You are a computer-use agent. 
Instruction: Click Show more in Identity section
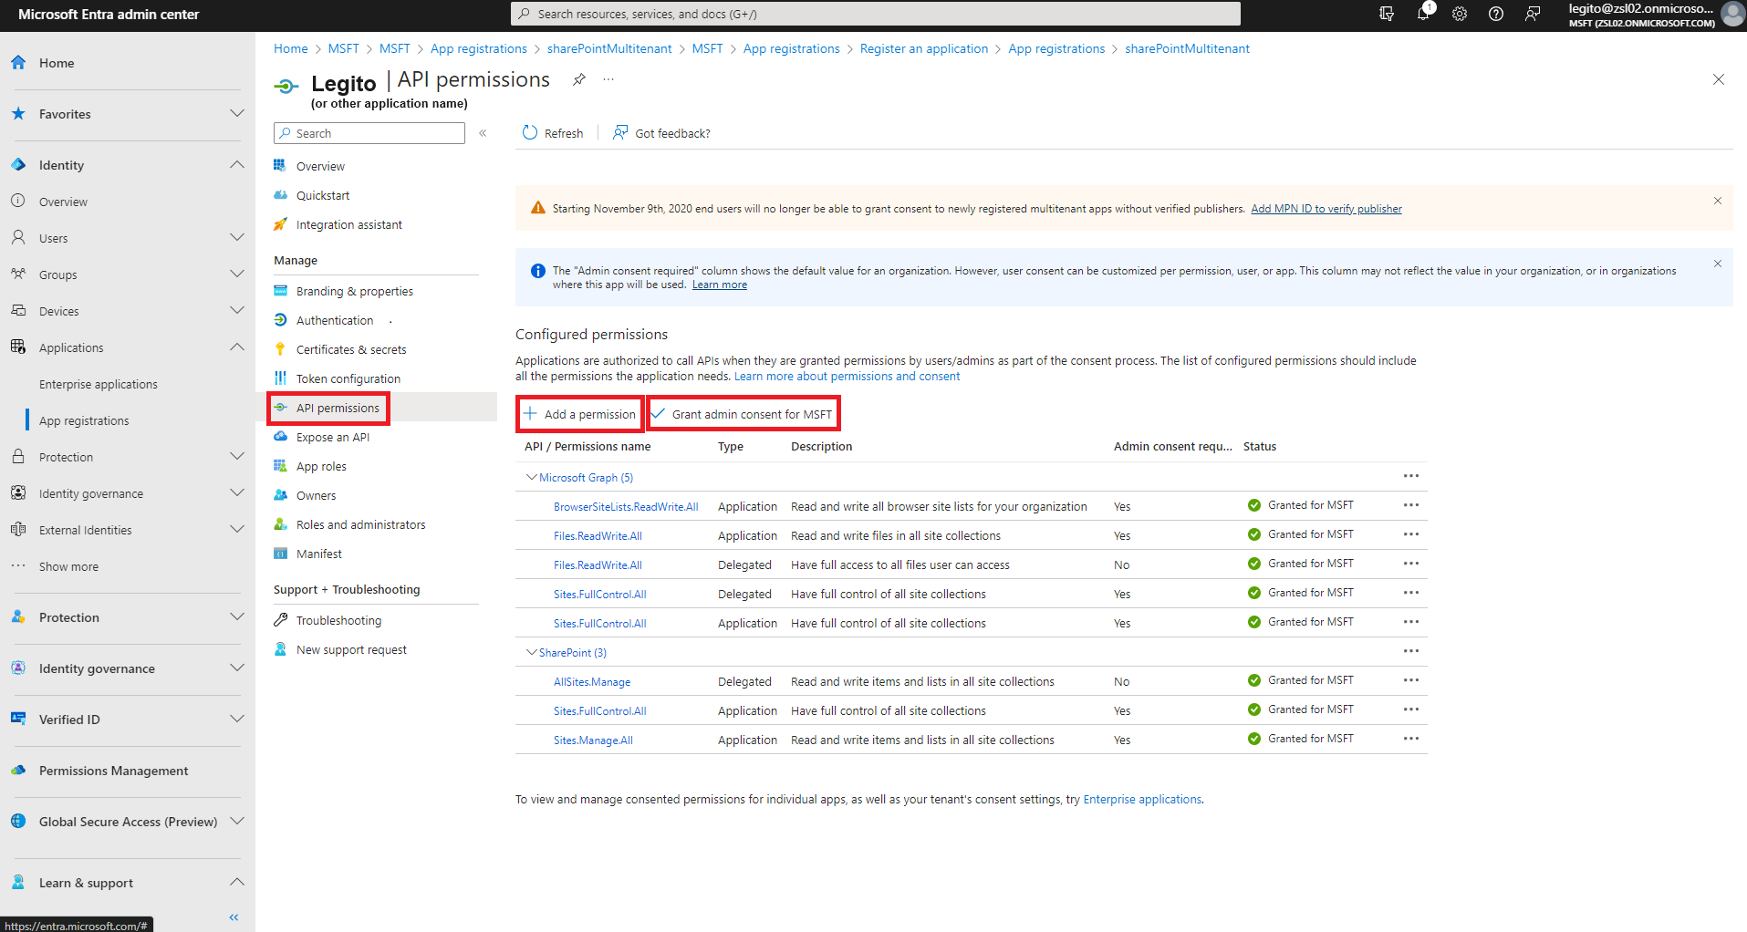68,566
